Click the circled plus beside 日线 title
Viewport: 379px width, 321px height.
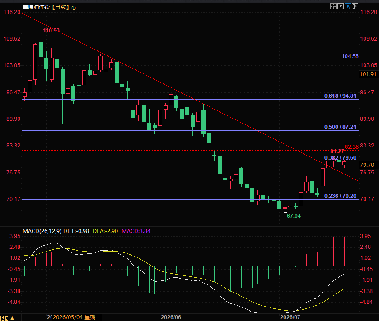tap(74, 8)
